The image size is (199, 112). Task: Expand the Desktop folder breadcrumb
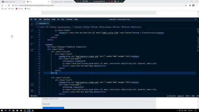(x=53, y=27)
